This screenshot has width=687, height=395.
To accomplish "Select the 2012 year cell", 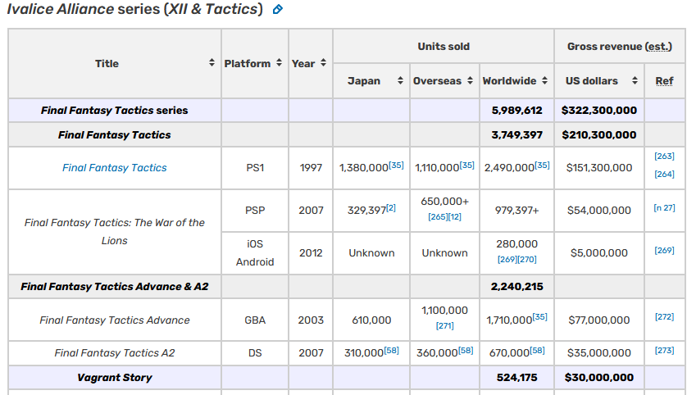I will coord(311,253).
